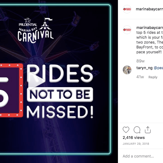Select the 89w caption timestamp

140,61
